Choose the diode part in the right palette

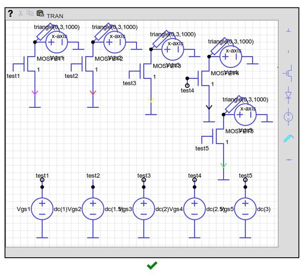pos(288,95)
